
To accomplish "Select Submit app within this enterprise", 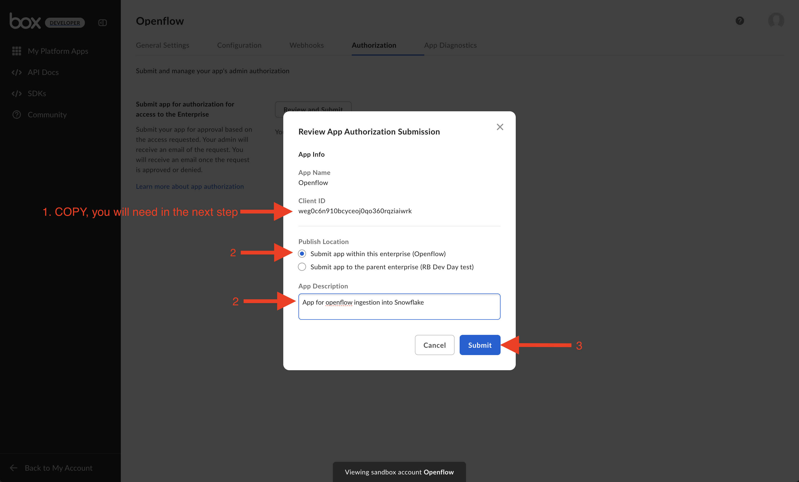I will click(302, 254).
